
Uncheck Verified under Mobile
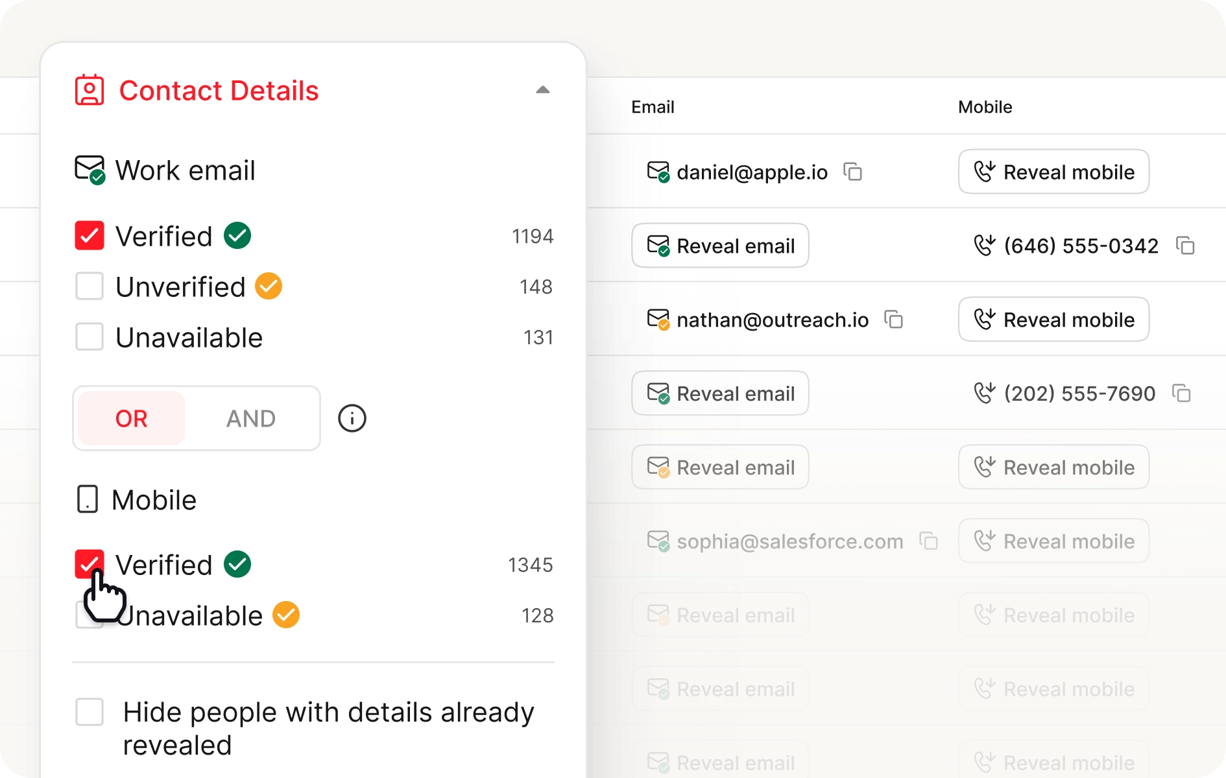[x=90, y=563]
